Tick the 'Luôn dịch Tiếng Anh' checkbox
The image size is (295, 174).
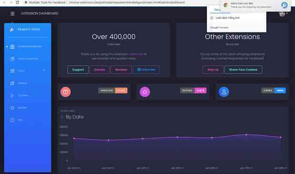(212, 18)
